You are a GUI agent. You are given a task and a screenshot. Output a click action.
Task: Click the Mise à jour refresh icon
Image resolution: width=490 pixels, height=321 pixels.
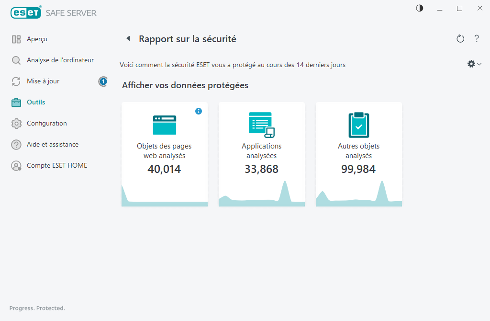pos(16,81)
